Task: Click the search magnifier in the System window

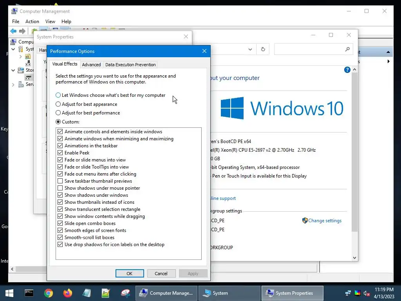Action: [x=347, y=49]
